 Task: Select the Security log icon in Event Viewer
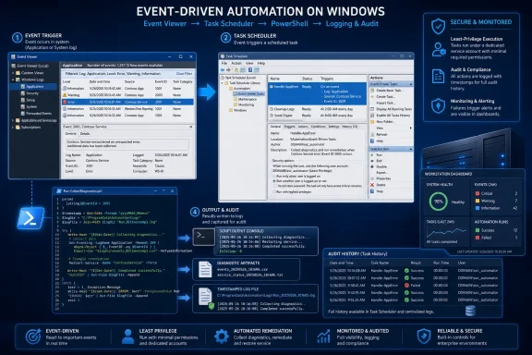(23, 93)
